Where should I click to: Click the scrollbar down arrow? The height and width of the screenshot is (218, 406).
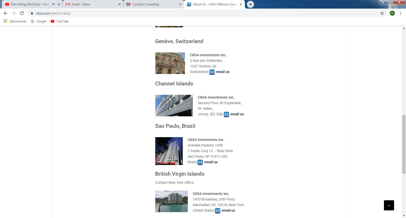click(404, 216)
